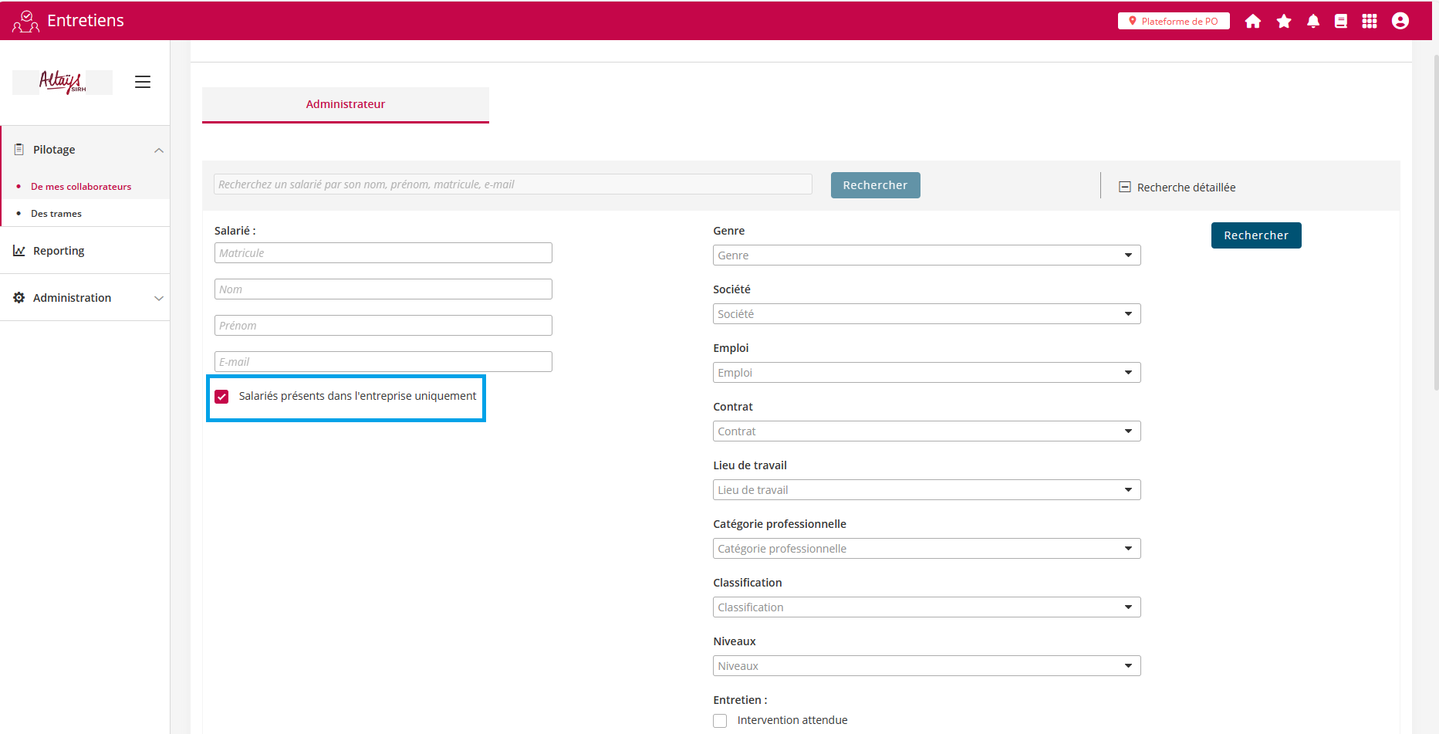
Task: Open Des trames in sidebar
Action: [x=56, y=214]
